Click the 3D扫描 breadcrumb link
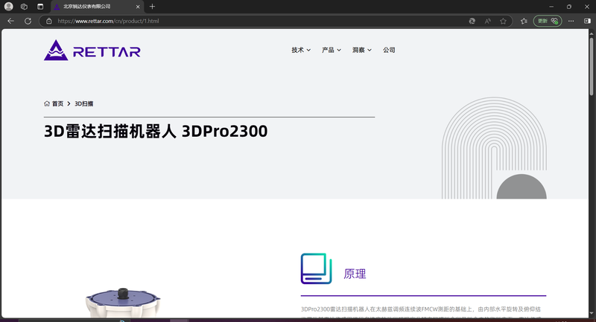This screenshot has width=596, height=322. [x=84, y=103]
